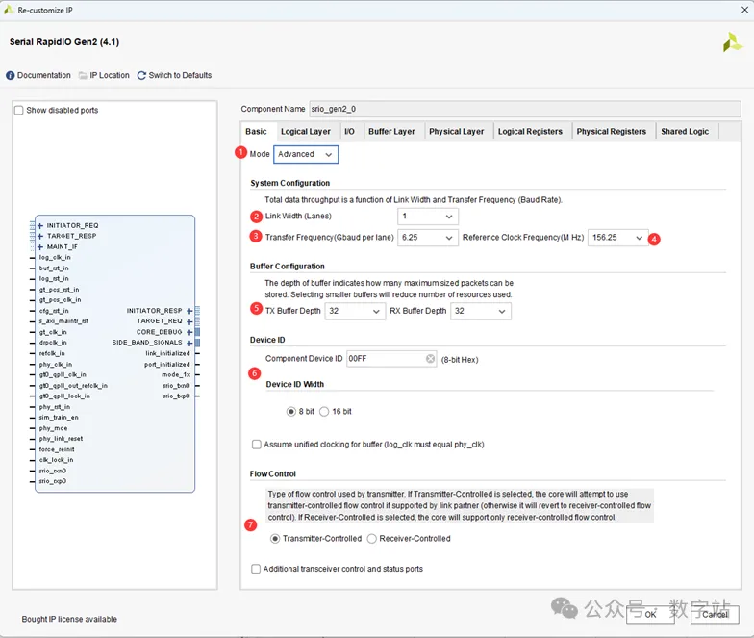
Task: Open the Documentation link
Action: click(44, 75)
